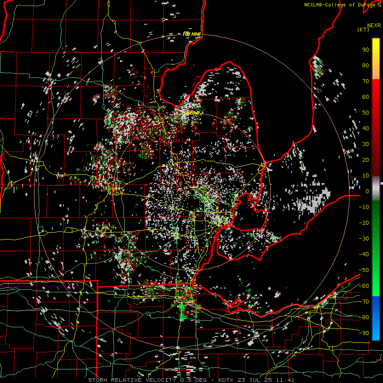The height and width of the screenshot is (383, 383).
Task: Click the bright green segment near -60
Action: click(x=376, y=286)
